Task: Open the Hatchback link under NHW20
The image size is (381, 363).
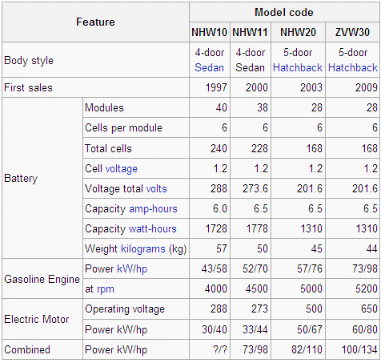Action: [298, 67]
